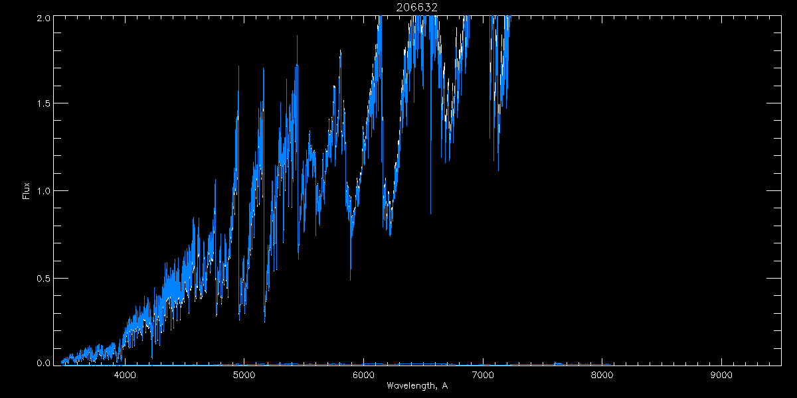Click the 5000 wavelength tick label
Image resolution: width=797 pixels, height=398 pixels.
pyautogui.click(x=244, y=376)
